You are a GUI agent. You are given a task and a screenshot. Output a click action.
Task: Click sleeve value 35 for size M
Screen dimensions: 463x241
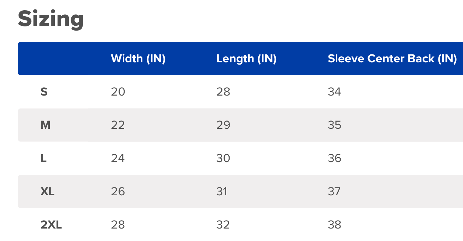334,125
